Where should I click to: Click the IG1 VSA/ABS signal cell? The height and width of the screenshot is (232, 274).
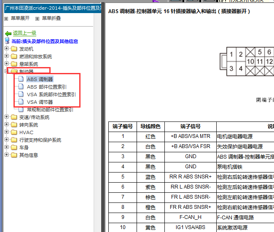click(191, 228)
